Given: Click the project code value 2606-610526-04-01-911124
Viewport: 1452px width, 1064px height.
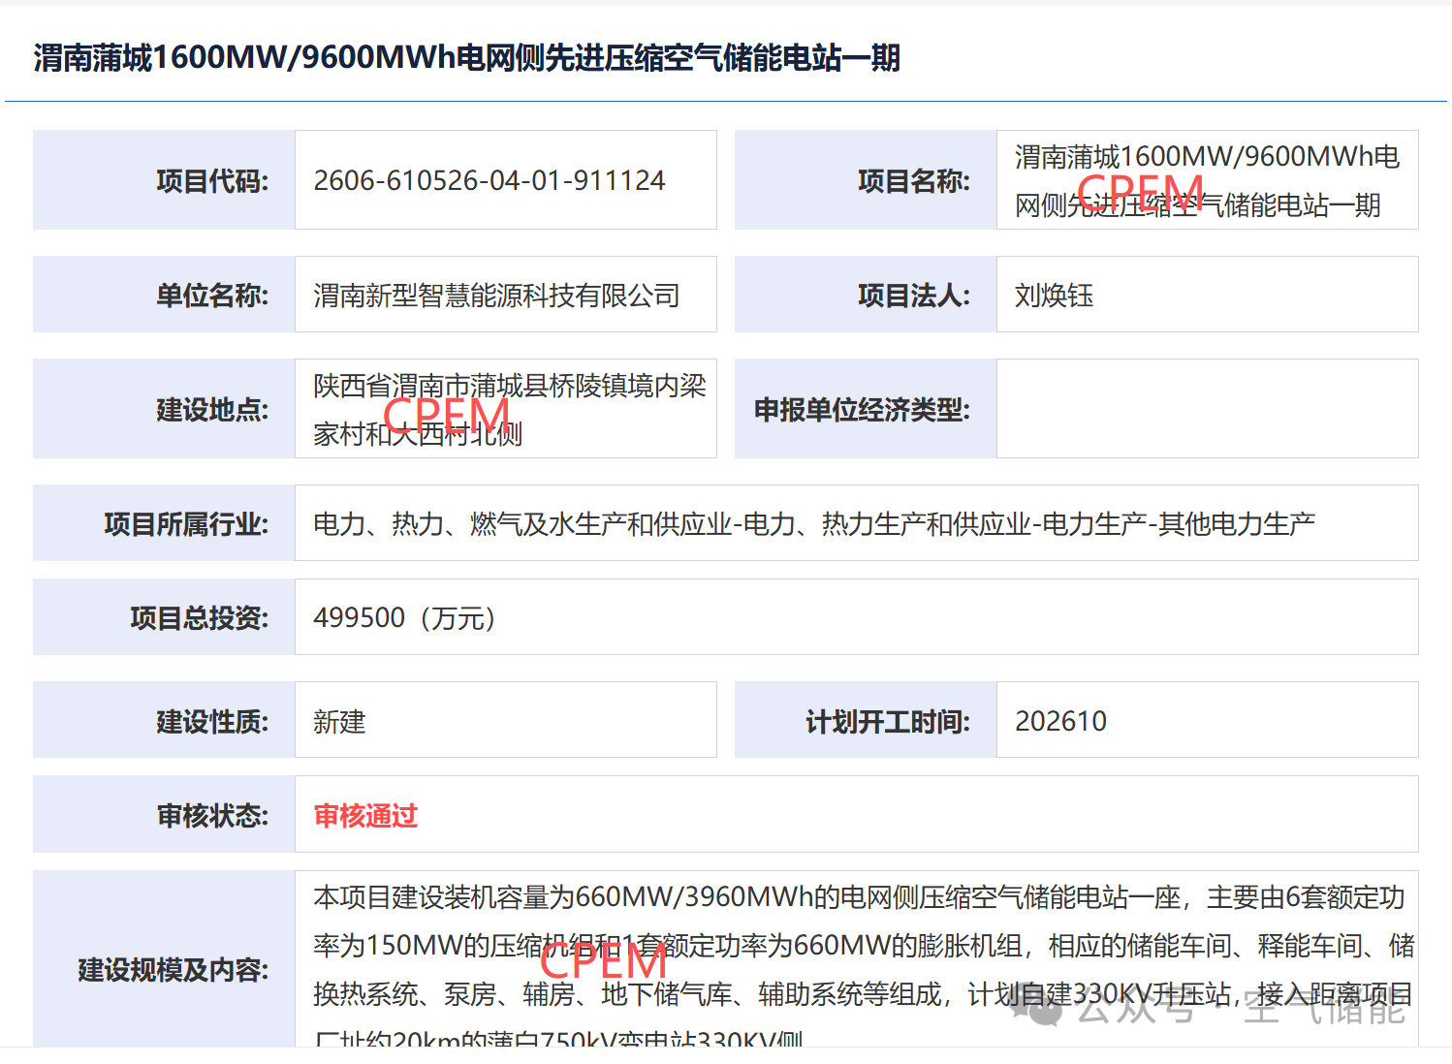Looking at the screenshot, I should click(489, 180).
